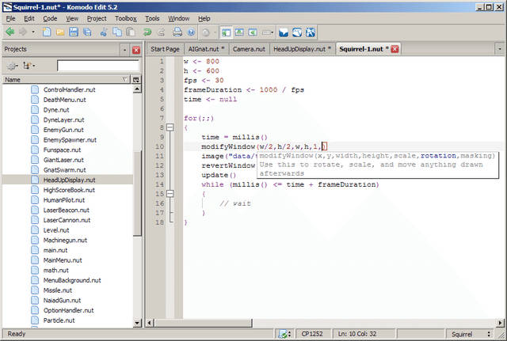
Task: Click the green Undo arrow icon
Action: point(148,32)
